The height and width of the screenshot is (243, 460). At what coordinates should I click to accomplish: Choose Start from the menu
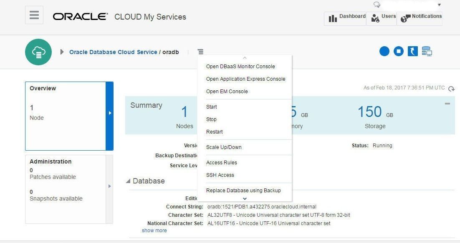click(x=211, y=107)
